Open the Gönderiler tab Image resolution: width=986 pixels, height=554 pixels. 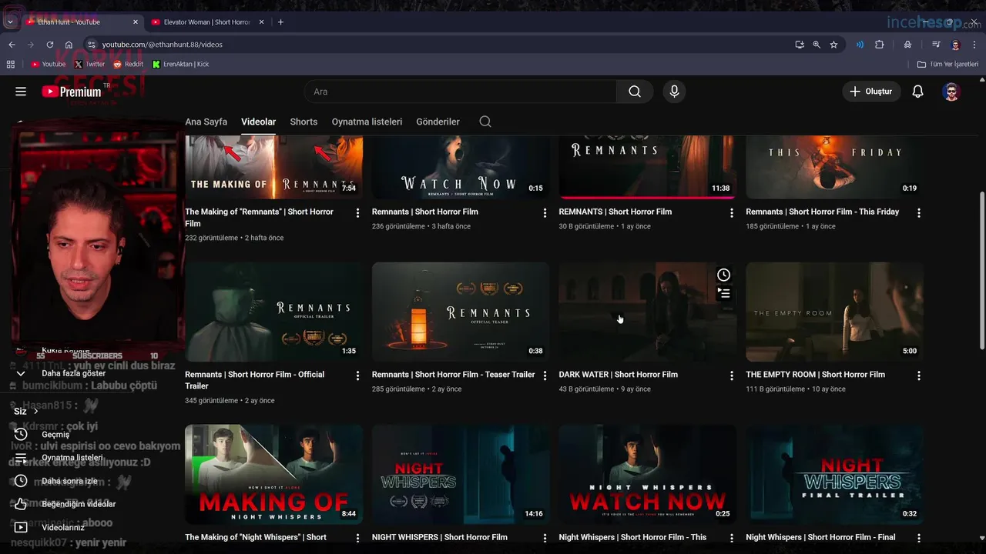tap(438, 122)
